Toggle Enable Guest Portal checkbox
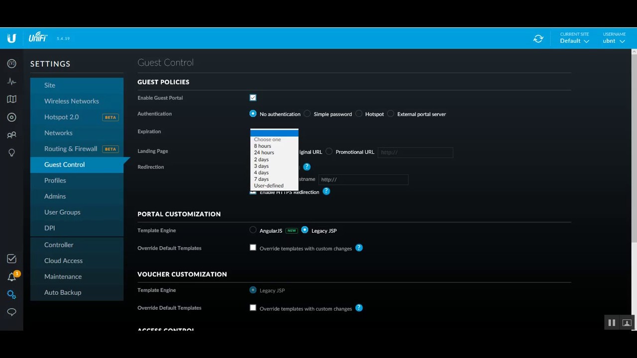Screen dimensions: 637x358 253,97
